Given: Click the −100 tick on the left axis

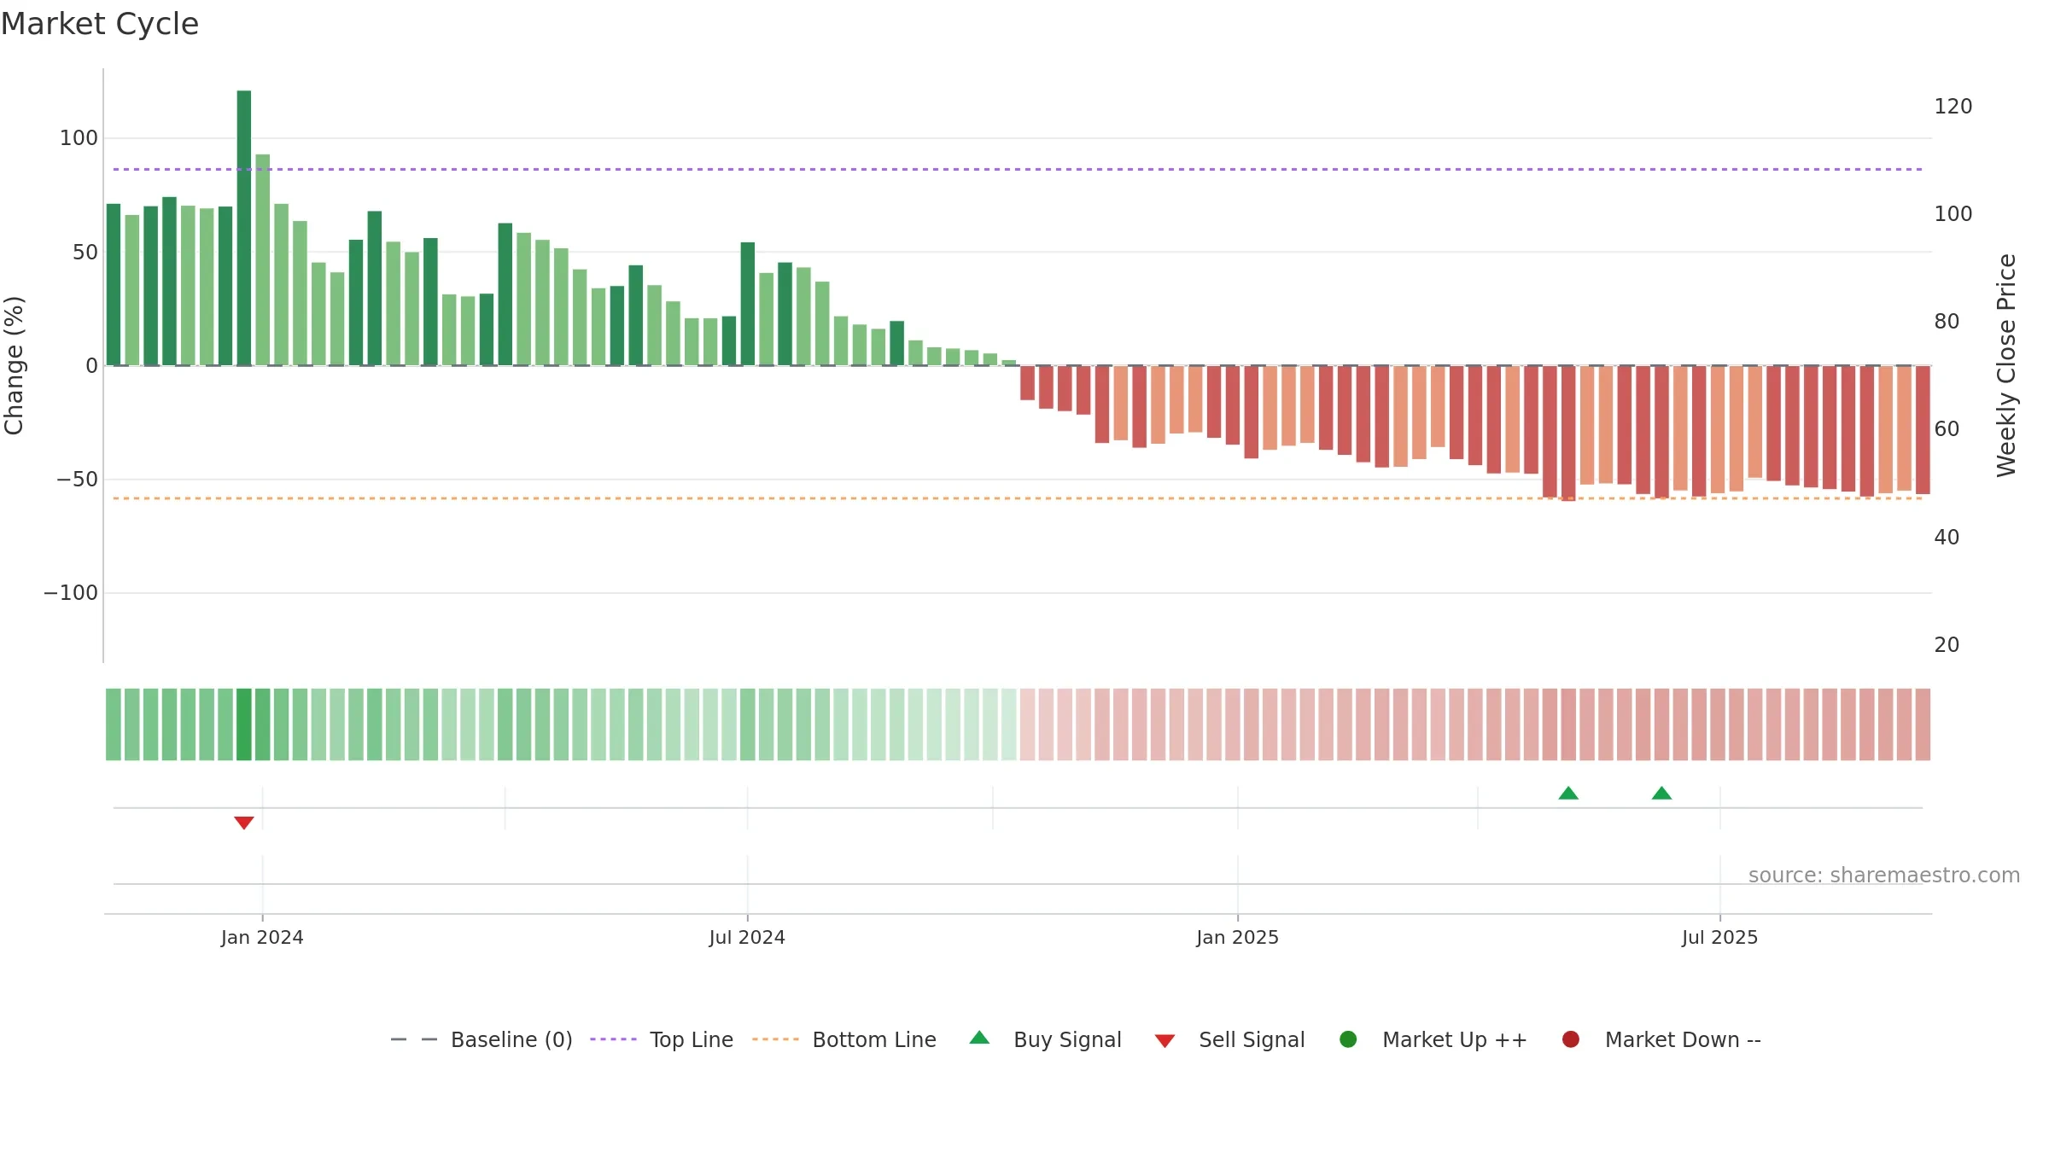Looking at the screenshot, I should 71,593.
